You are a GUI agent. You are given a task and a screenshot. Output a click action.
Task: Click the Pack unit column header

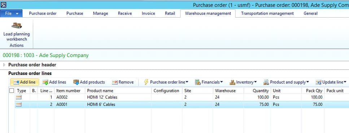click(x=336, y=91)
